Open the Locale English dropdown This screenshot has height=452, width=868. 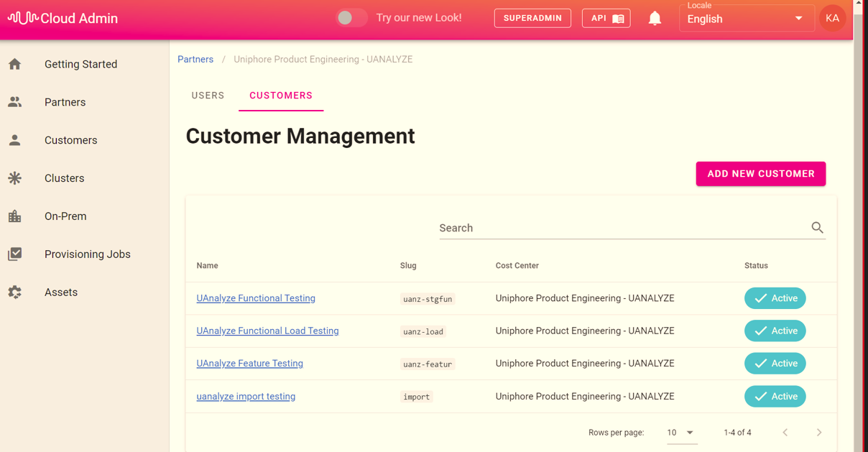(747, 19)
